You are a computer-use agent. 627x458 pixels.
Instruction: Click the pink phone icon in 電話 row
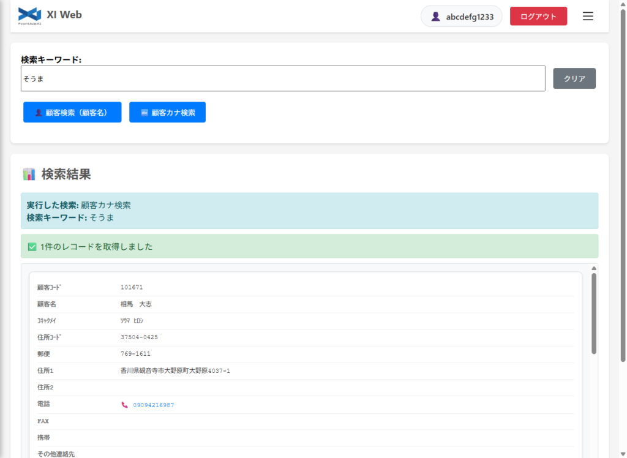(125, 405)
